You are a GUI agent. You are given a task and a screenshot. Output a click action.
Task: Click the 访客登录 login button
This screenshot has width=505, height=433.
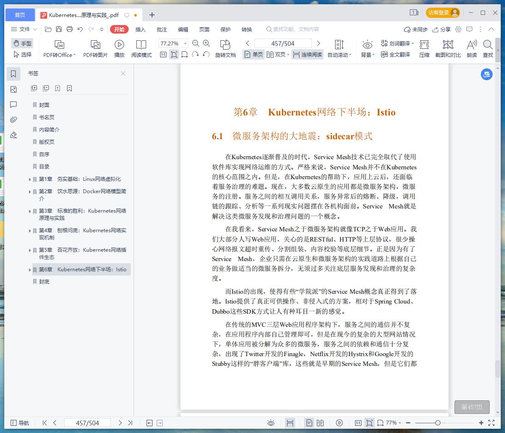tap(443, 13)
